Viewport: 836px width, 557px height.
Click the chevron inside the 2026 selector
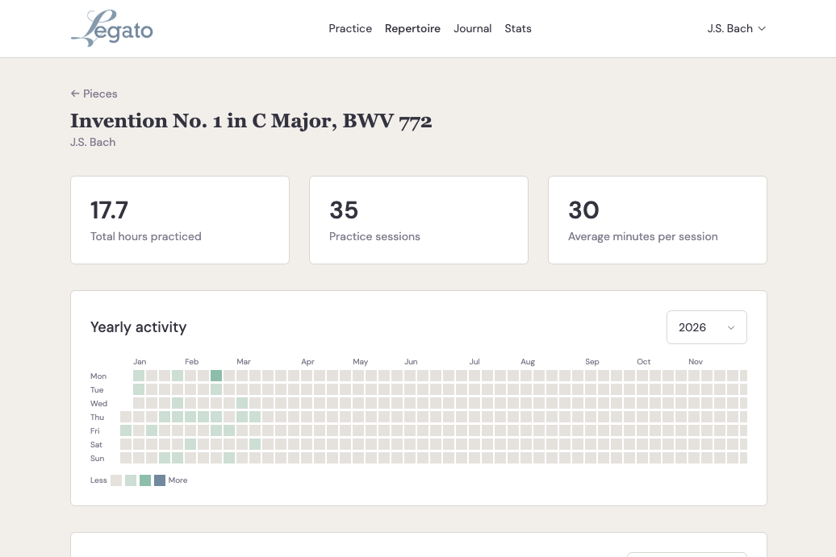point(731,327)
